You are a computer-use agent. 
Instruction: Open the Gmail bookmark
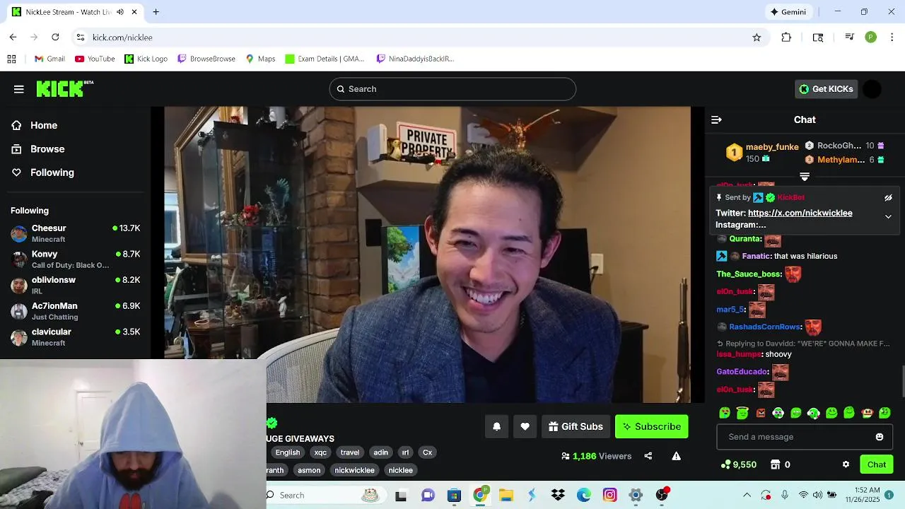[x=49, y=59]
